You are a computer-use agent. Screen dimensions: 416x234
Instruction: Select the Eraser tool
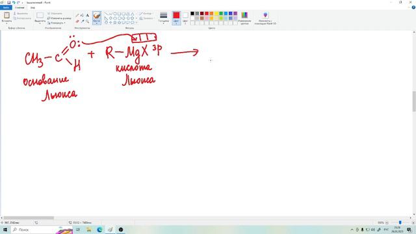(x=77, y=21)
